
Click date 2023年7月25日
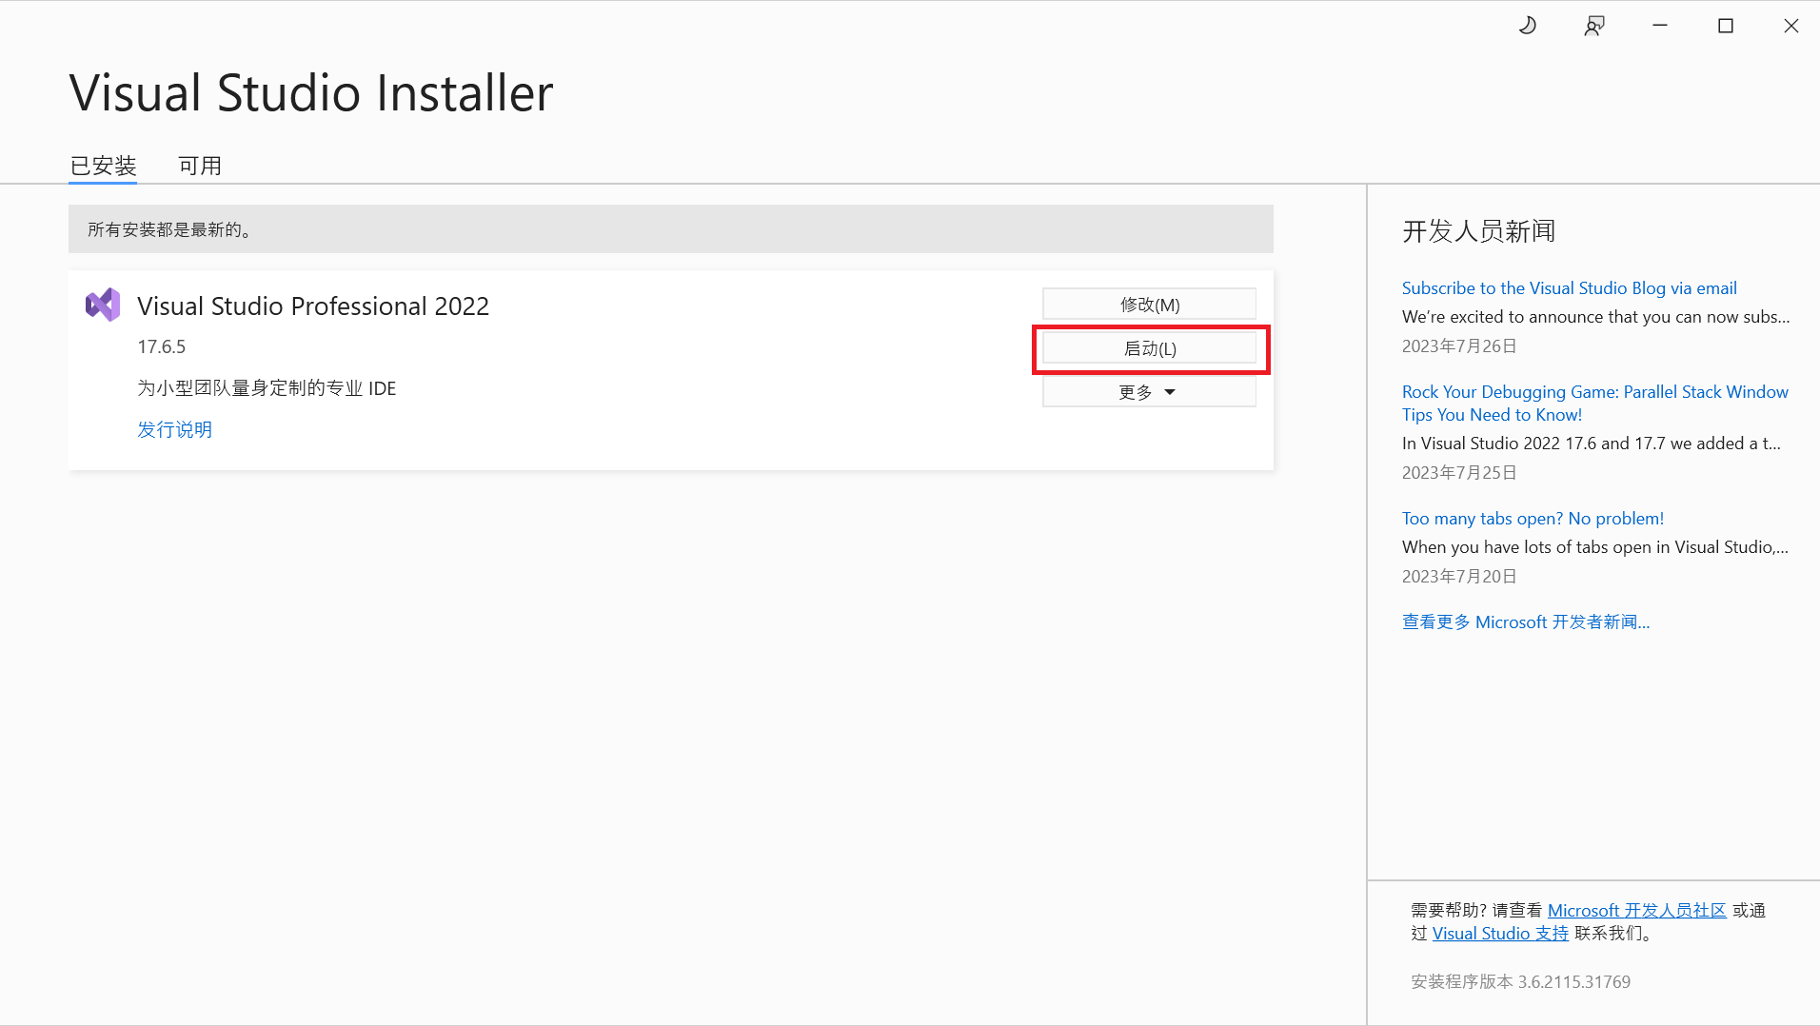(1459, 473)
